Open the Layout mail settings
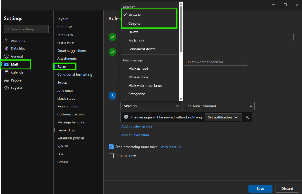 pos(62,19)
